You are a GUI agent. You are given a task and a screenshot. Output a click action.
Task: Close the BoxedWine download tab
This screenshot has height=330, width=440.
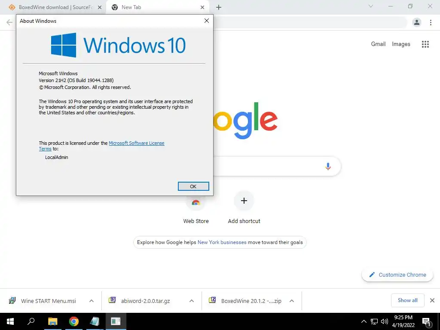click(100, 8)
